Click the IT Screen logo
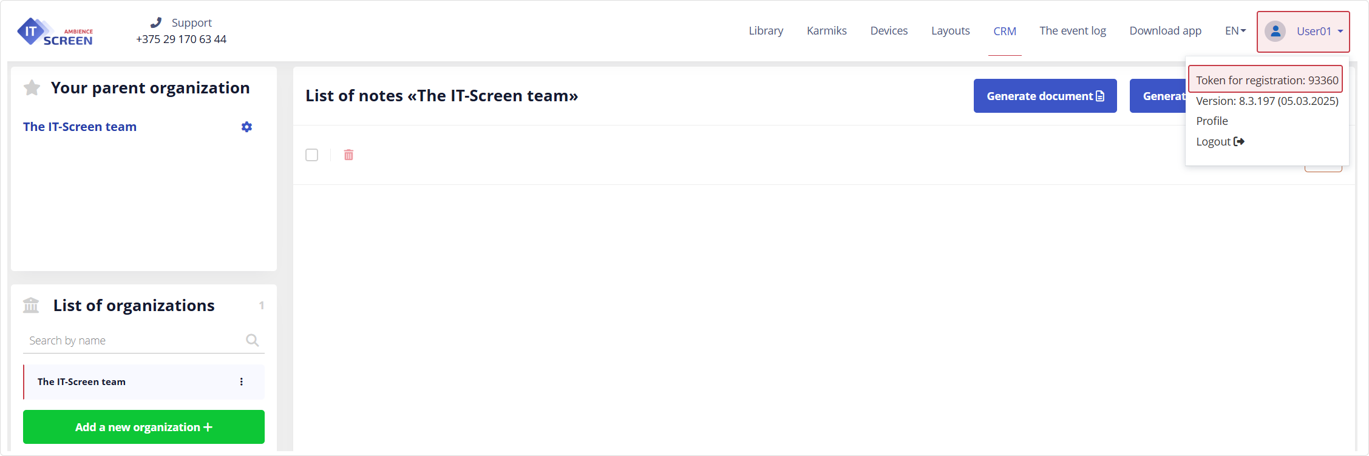Screen dimensions: 1369x456 [x=55, y=32]
